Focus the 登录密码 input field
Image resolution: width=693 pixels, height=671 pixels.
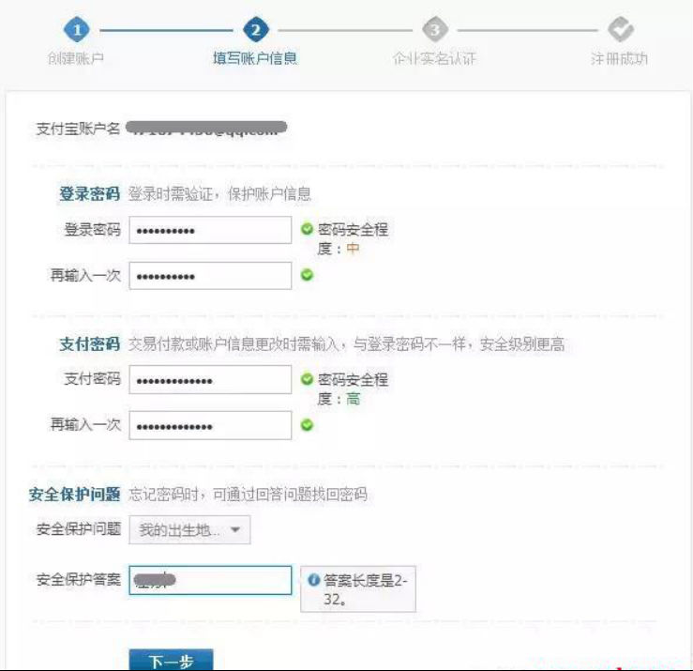210,230
